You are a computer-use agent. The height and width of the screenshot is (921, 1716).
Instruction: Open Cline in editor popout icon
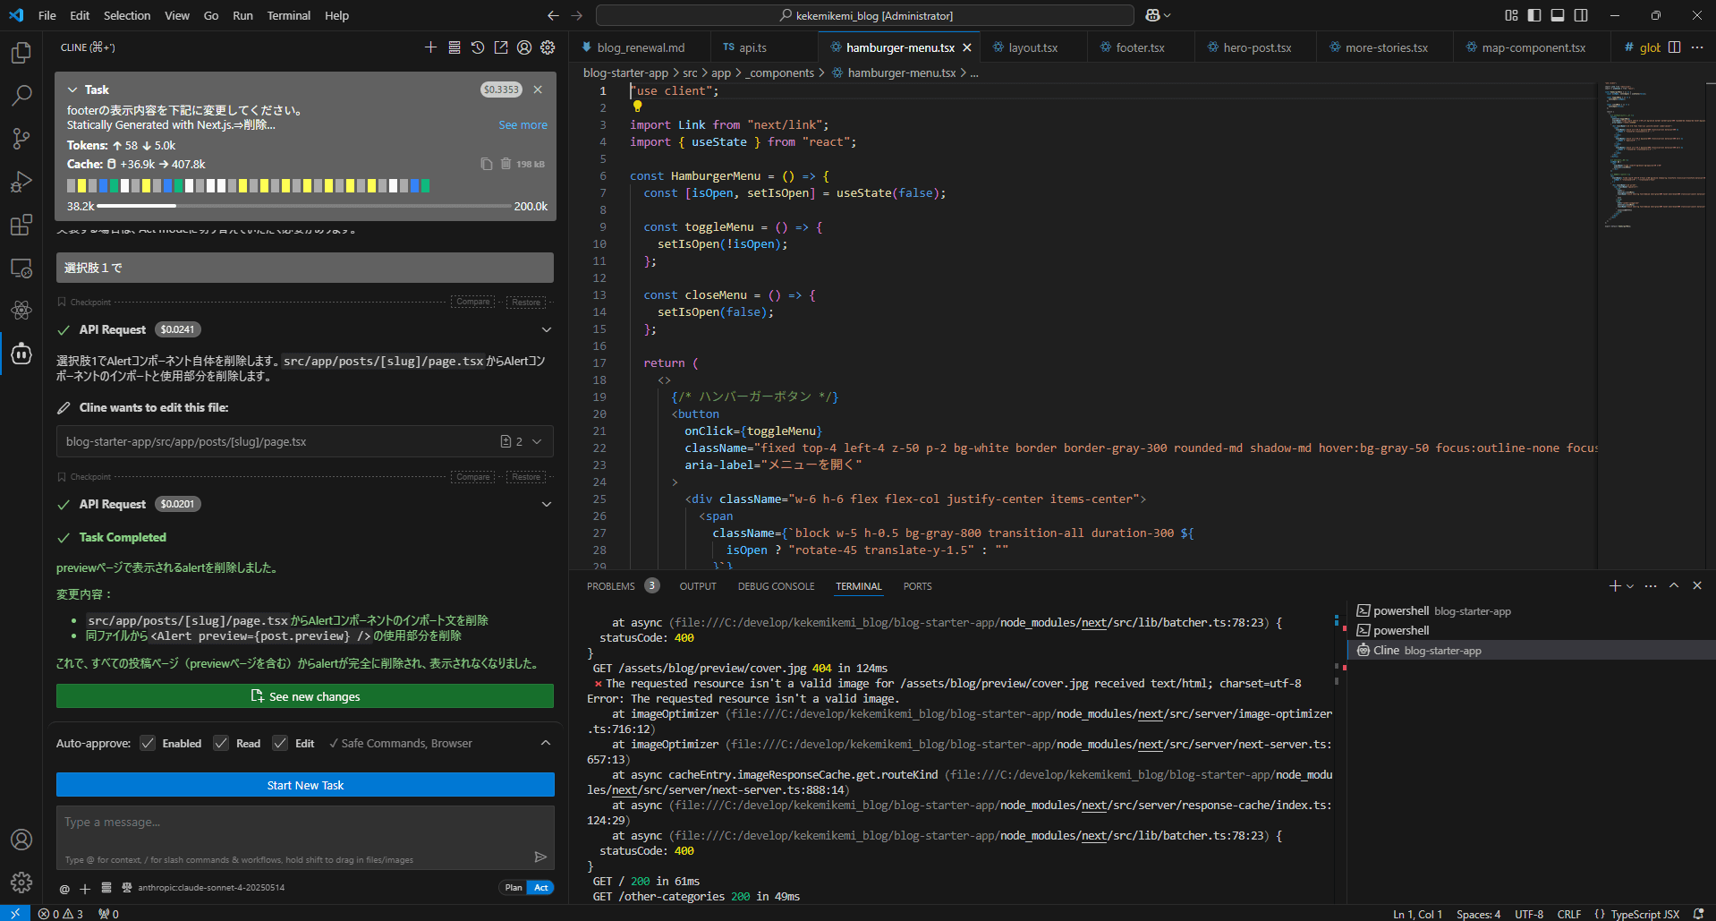(501, 47)
